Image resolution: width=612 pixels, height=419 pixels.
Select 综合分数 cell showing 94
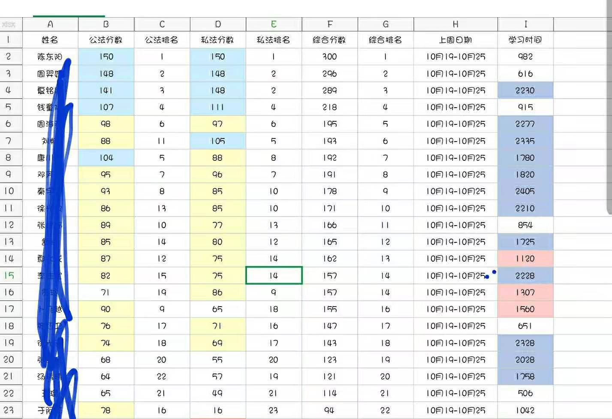tap(330, 410)
